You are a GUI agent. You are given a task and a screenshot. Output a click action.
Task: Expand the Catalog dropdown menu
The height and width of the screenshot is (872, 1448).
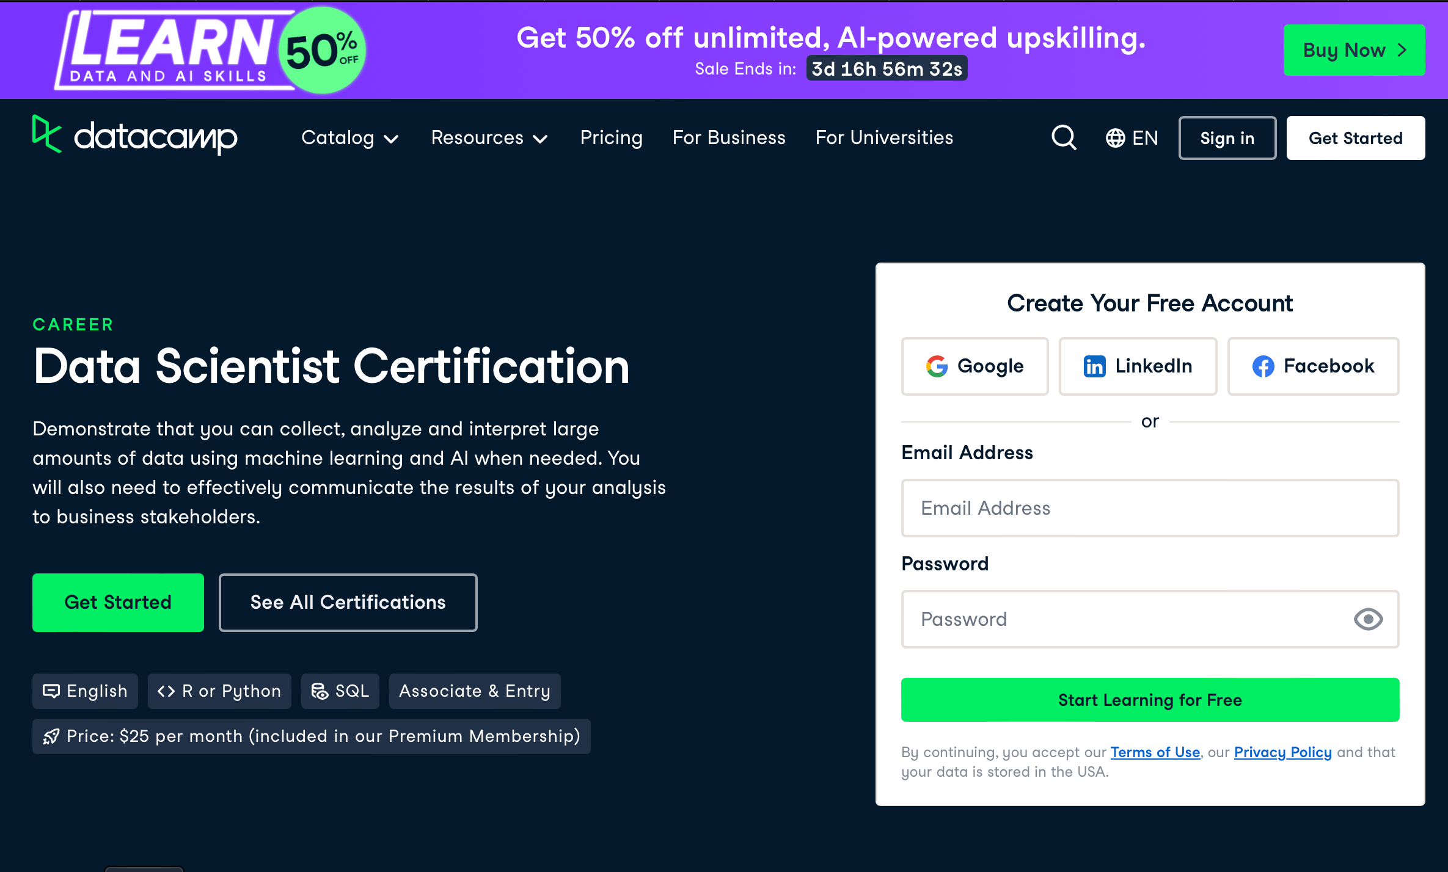(x=349, y=138)
